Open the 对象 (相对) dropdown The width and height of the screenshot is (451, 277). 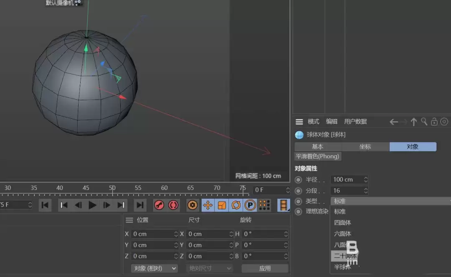point(154,268)
